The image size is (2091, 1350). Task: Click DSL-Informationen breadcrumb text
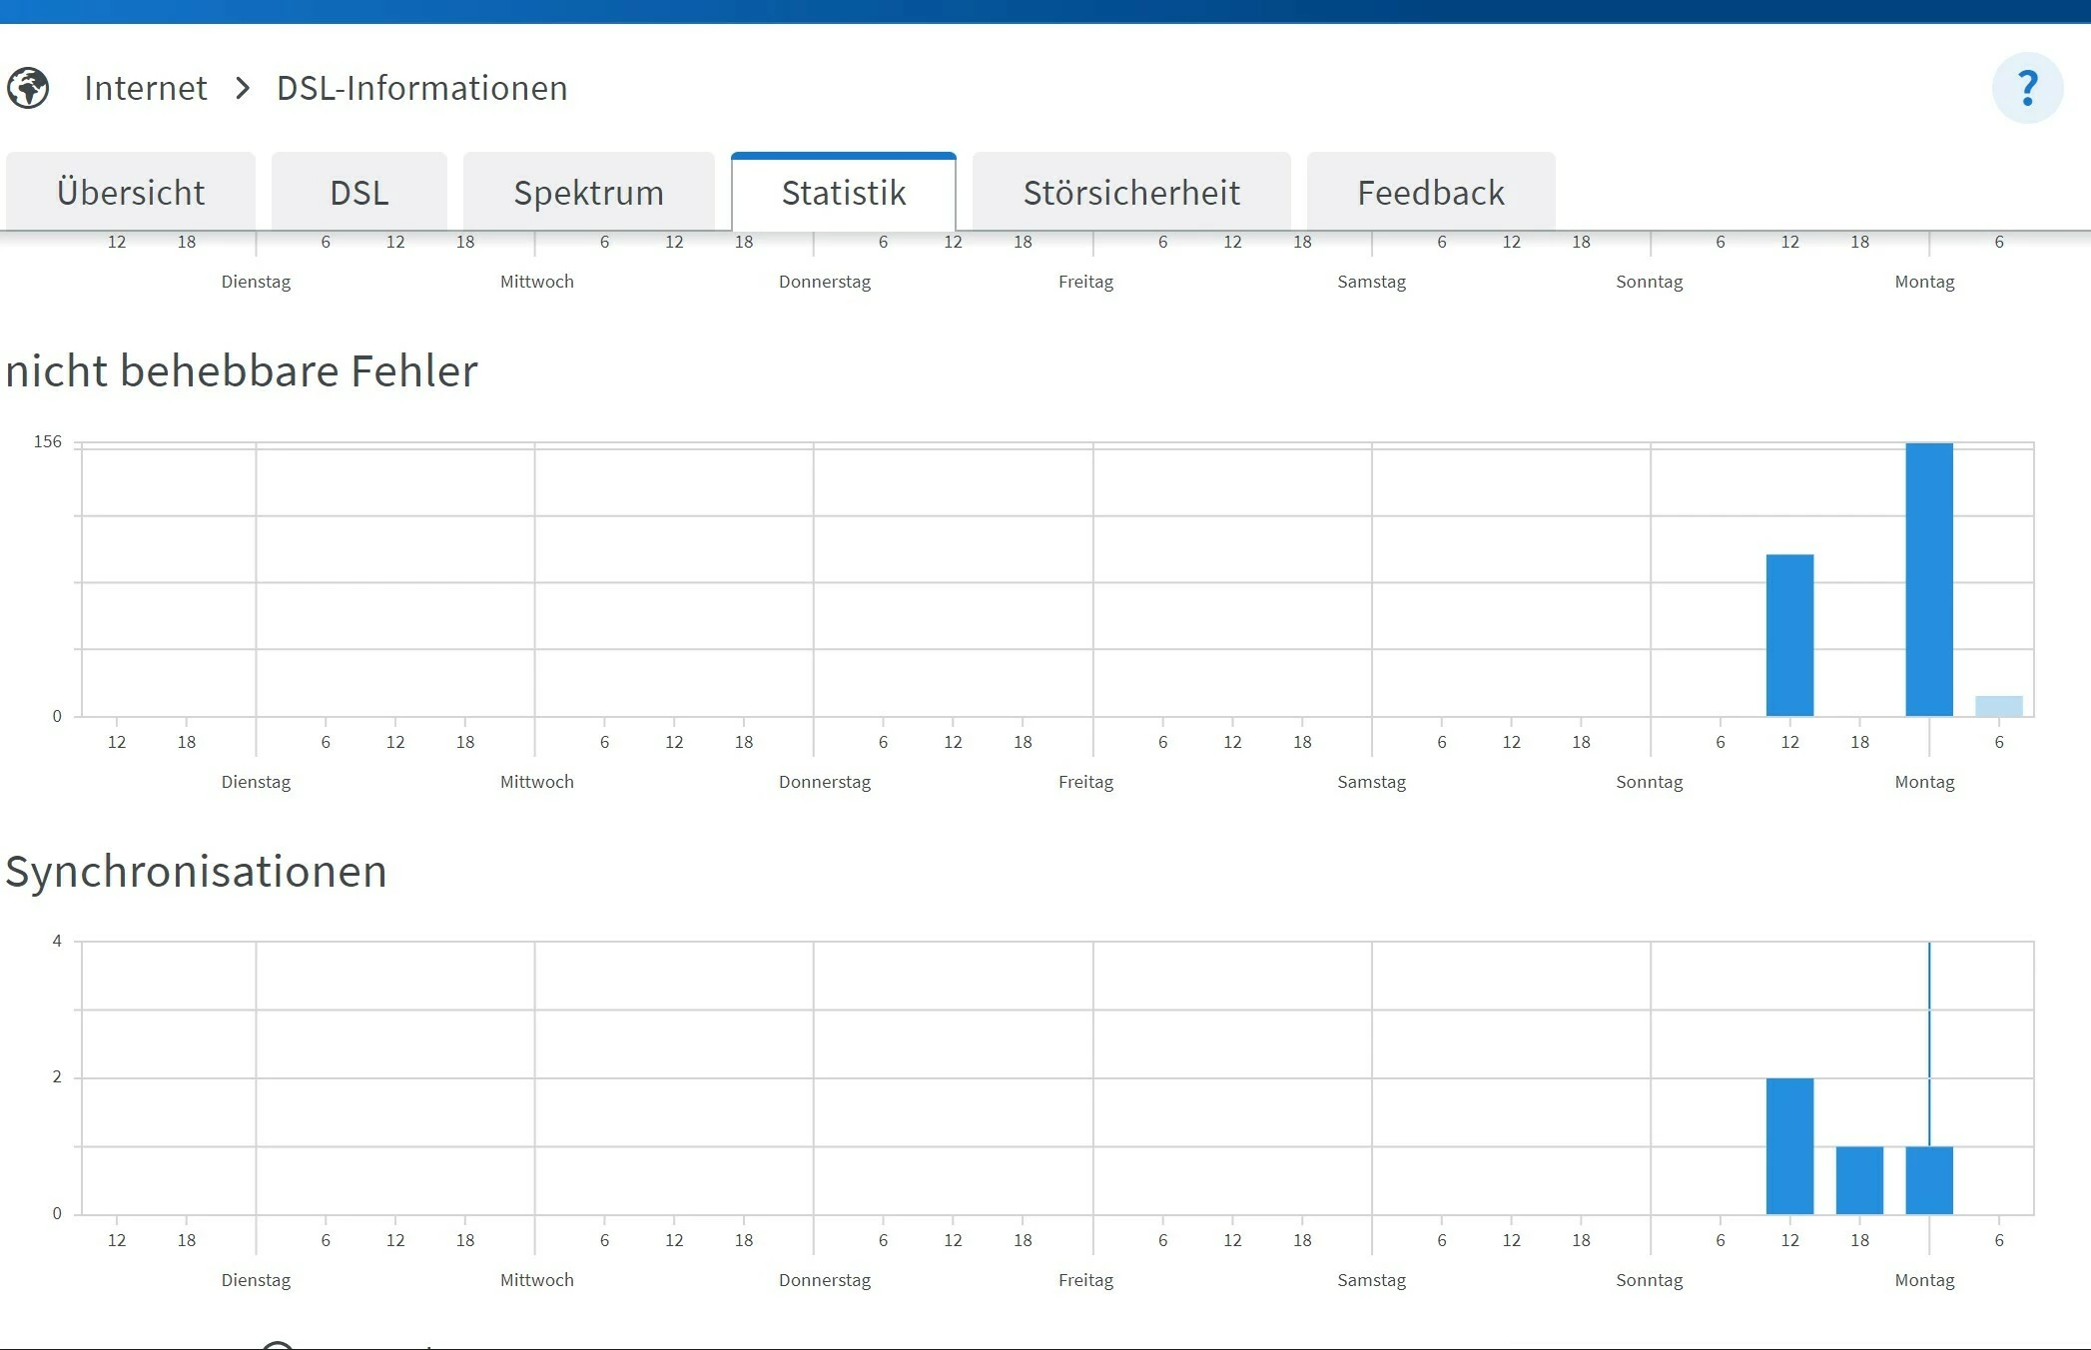[x=421, y=88]
